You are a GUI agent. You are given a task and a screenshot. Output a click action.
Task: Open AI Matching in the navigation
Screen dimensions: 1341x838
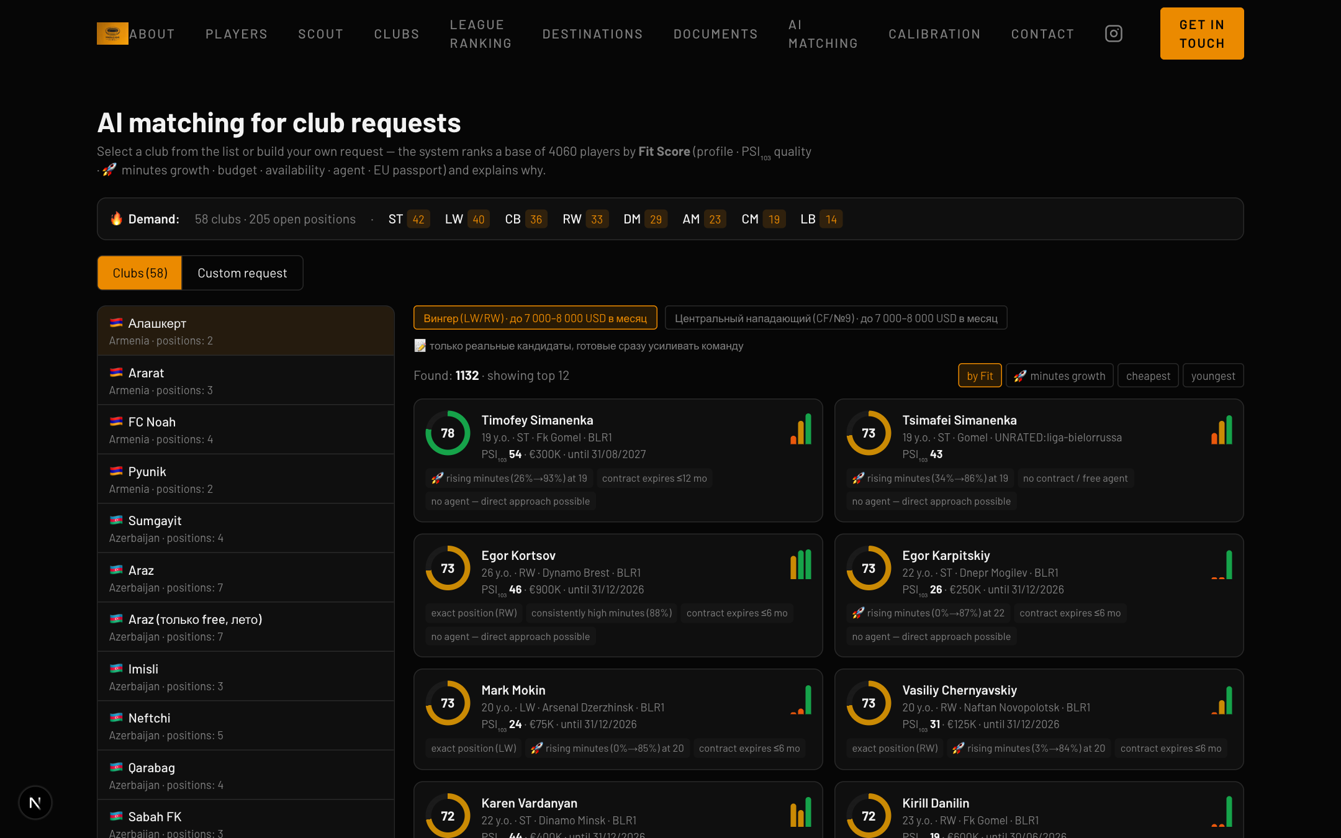click(x=823, y=34)
